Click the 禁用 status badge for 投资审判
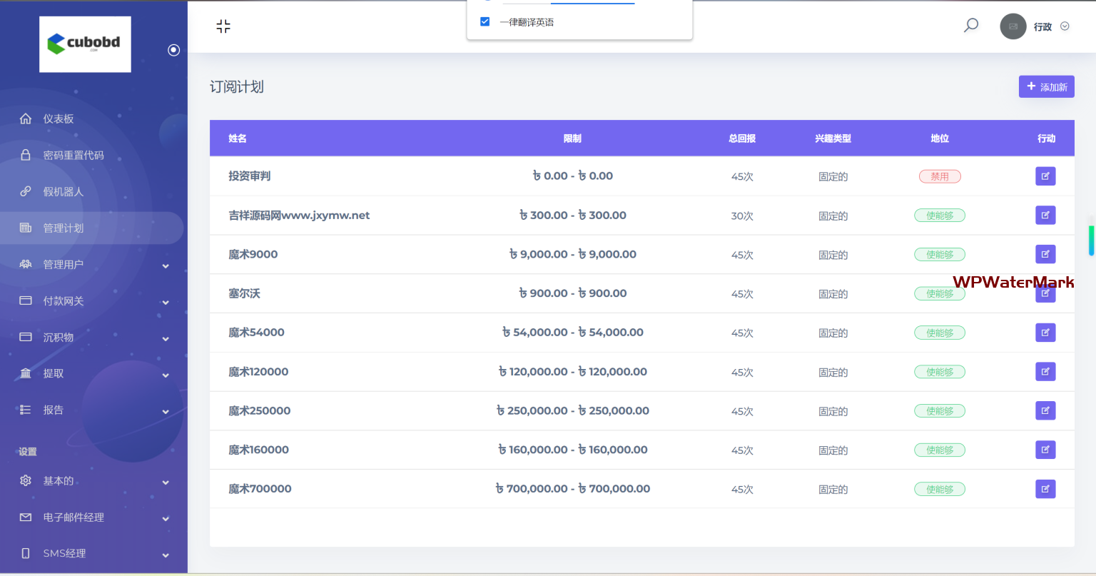The image size is (1096, 576). point(940,176)
